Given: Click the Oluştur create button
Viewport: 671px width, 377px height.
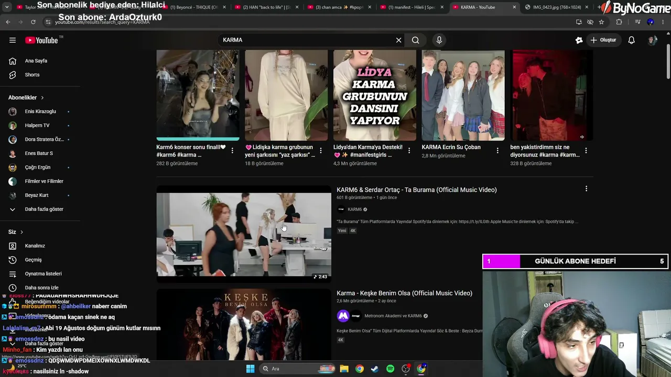Looking at the screenshot, I should tap(603, 40).
